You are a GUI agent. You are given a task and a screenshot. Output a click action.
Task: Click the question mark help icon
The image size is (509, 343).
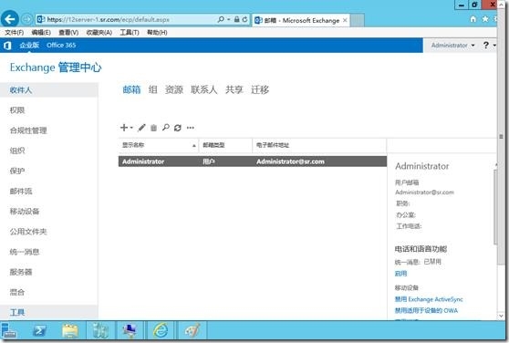pyautogui.click(x=485, y=45)
